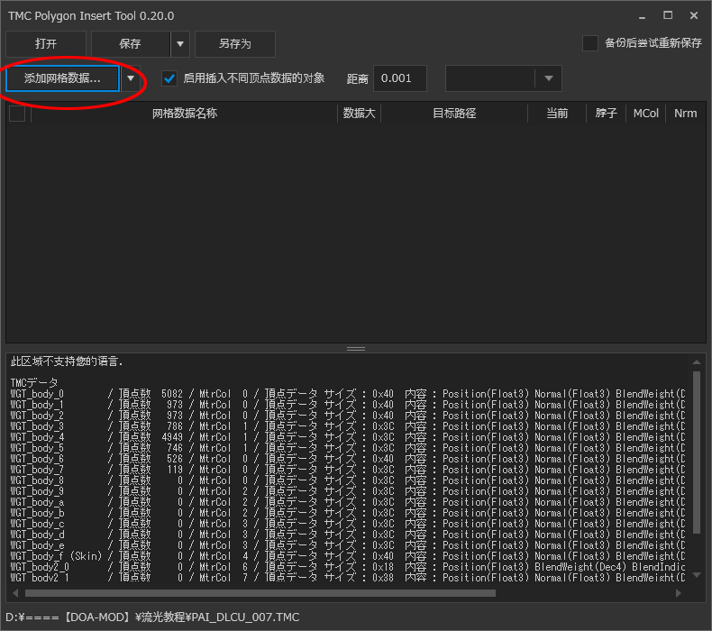Click the 目标路径 column header
The image size is (712, 631).
coord(454,113)
